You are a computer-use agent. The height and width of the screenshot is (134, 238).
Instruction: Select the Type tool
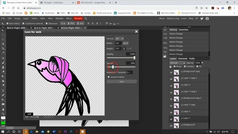click(x=3, y=90)
